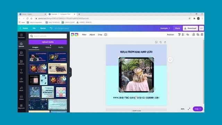Open the Uploads sidebar panel
Screen dimensions: 222x125
click(x=21, y=45)
